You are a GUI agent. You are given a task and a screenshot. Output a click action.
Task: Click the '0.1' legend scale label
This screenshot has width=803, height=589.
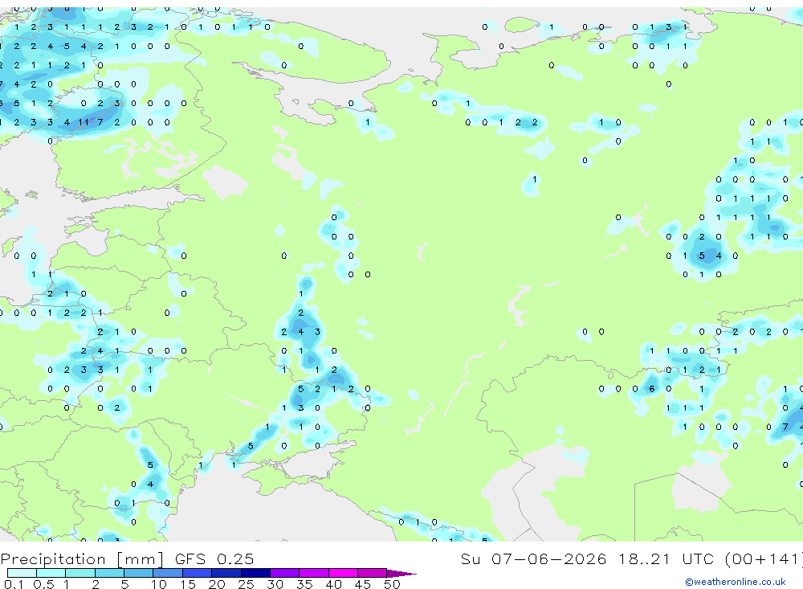point(14,584)
